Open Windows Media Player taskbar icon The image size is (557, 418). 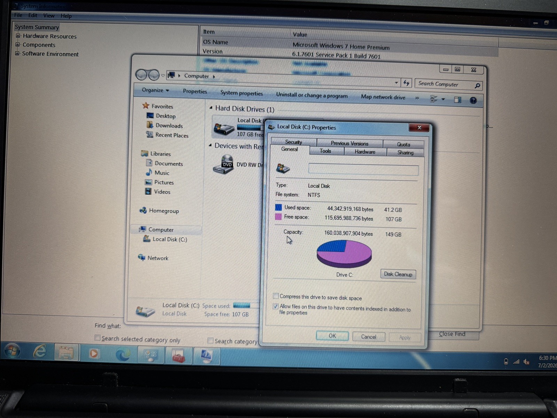click(x=94, y=354)
